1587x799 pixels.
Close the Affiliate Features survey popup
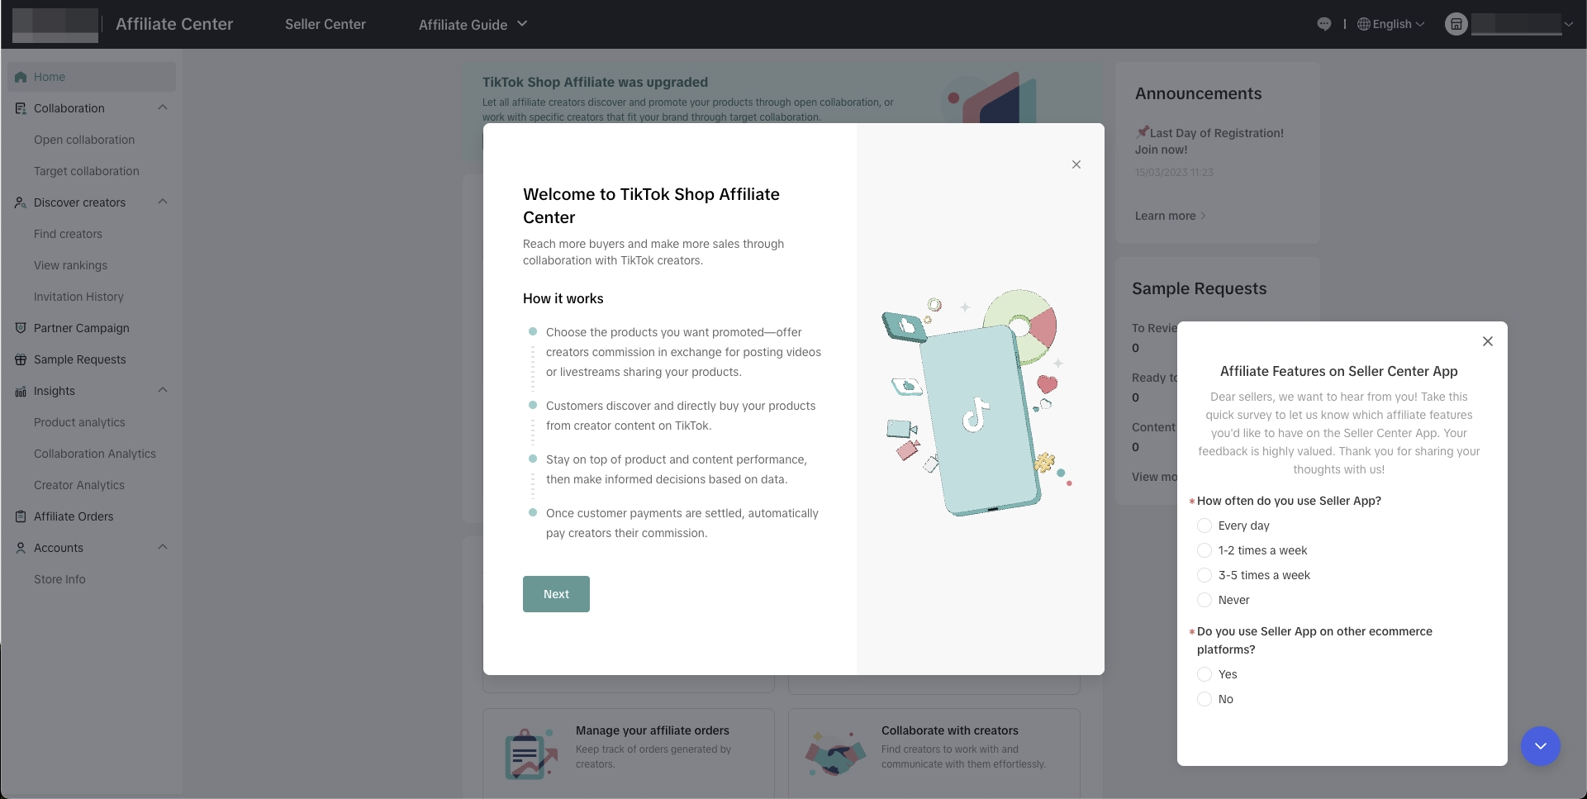(x=1487, y=341)
